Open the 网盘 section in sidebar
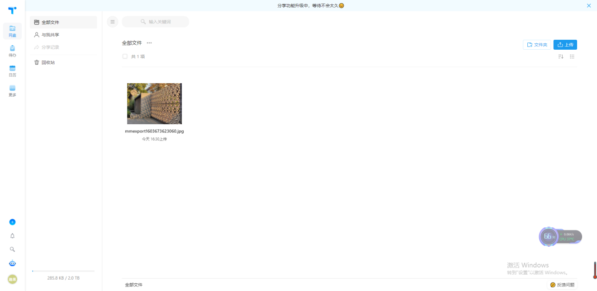The height and width of the screenshot is (291, 597). point(12,31)
